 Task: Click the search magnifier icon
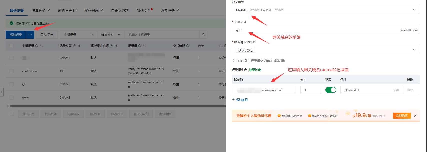pyautogui.click(x=203, y=35)
